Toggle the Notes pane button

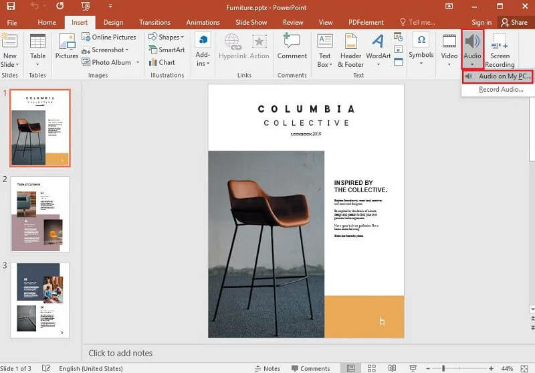click(x=267, y=368)
